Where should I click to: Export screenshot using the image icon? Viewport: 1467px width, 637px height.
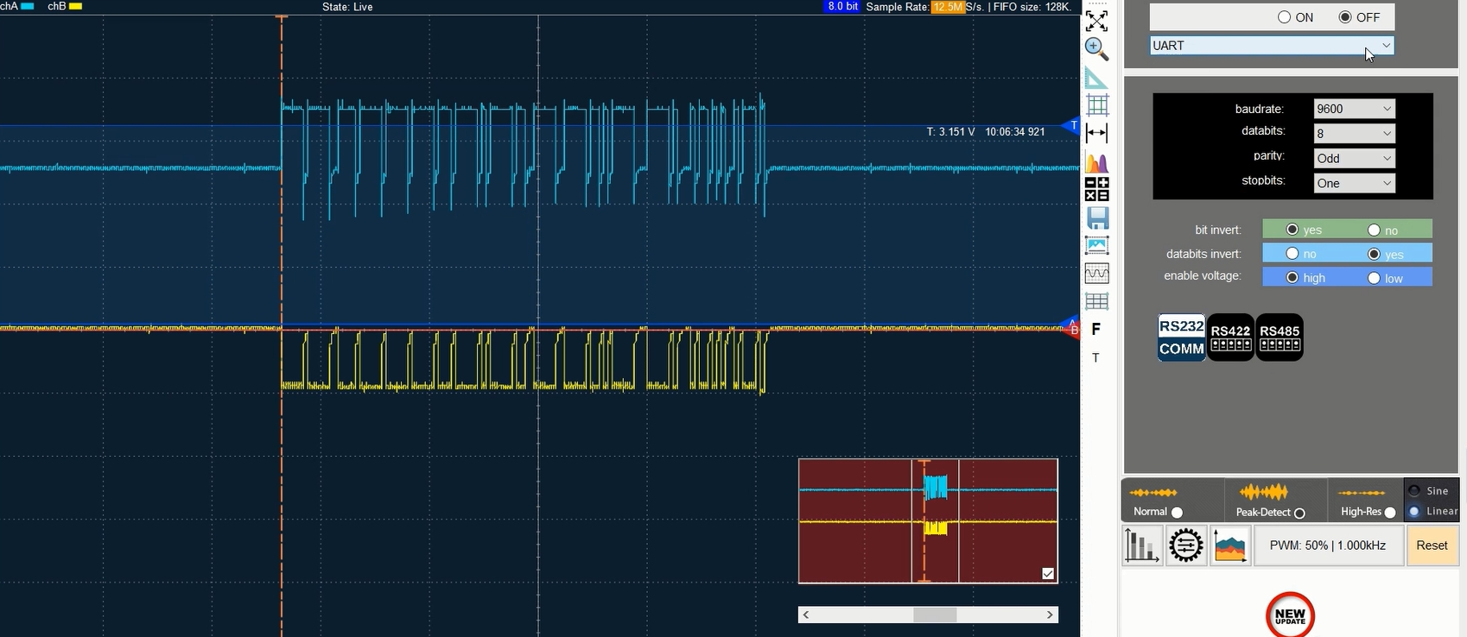point(1097,246)
